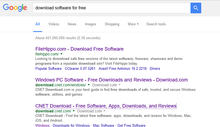Open the grey Download.com arrow in third result
This screenshot has height=127, width=220.
click(105, 111)
